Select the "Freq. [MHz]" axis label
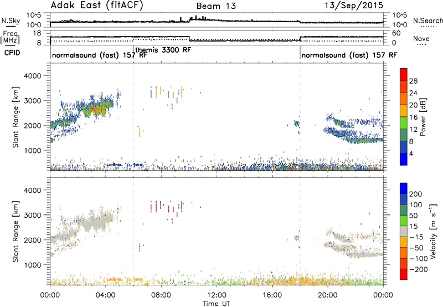 click(11, 38)
